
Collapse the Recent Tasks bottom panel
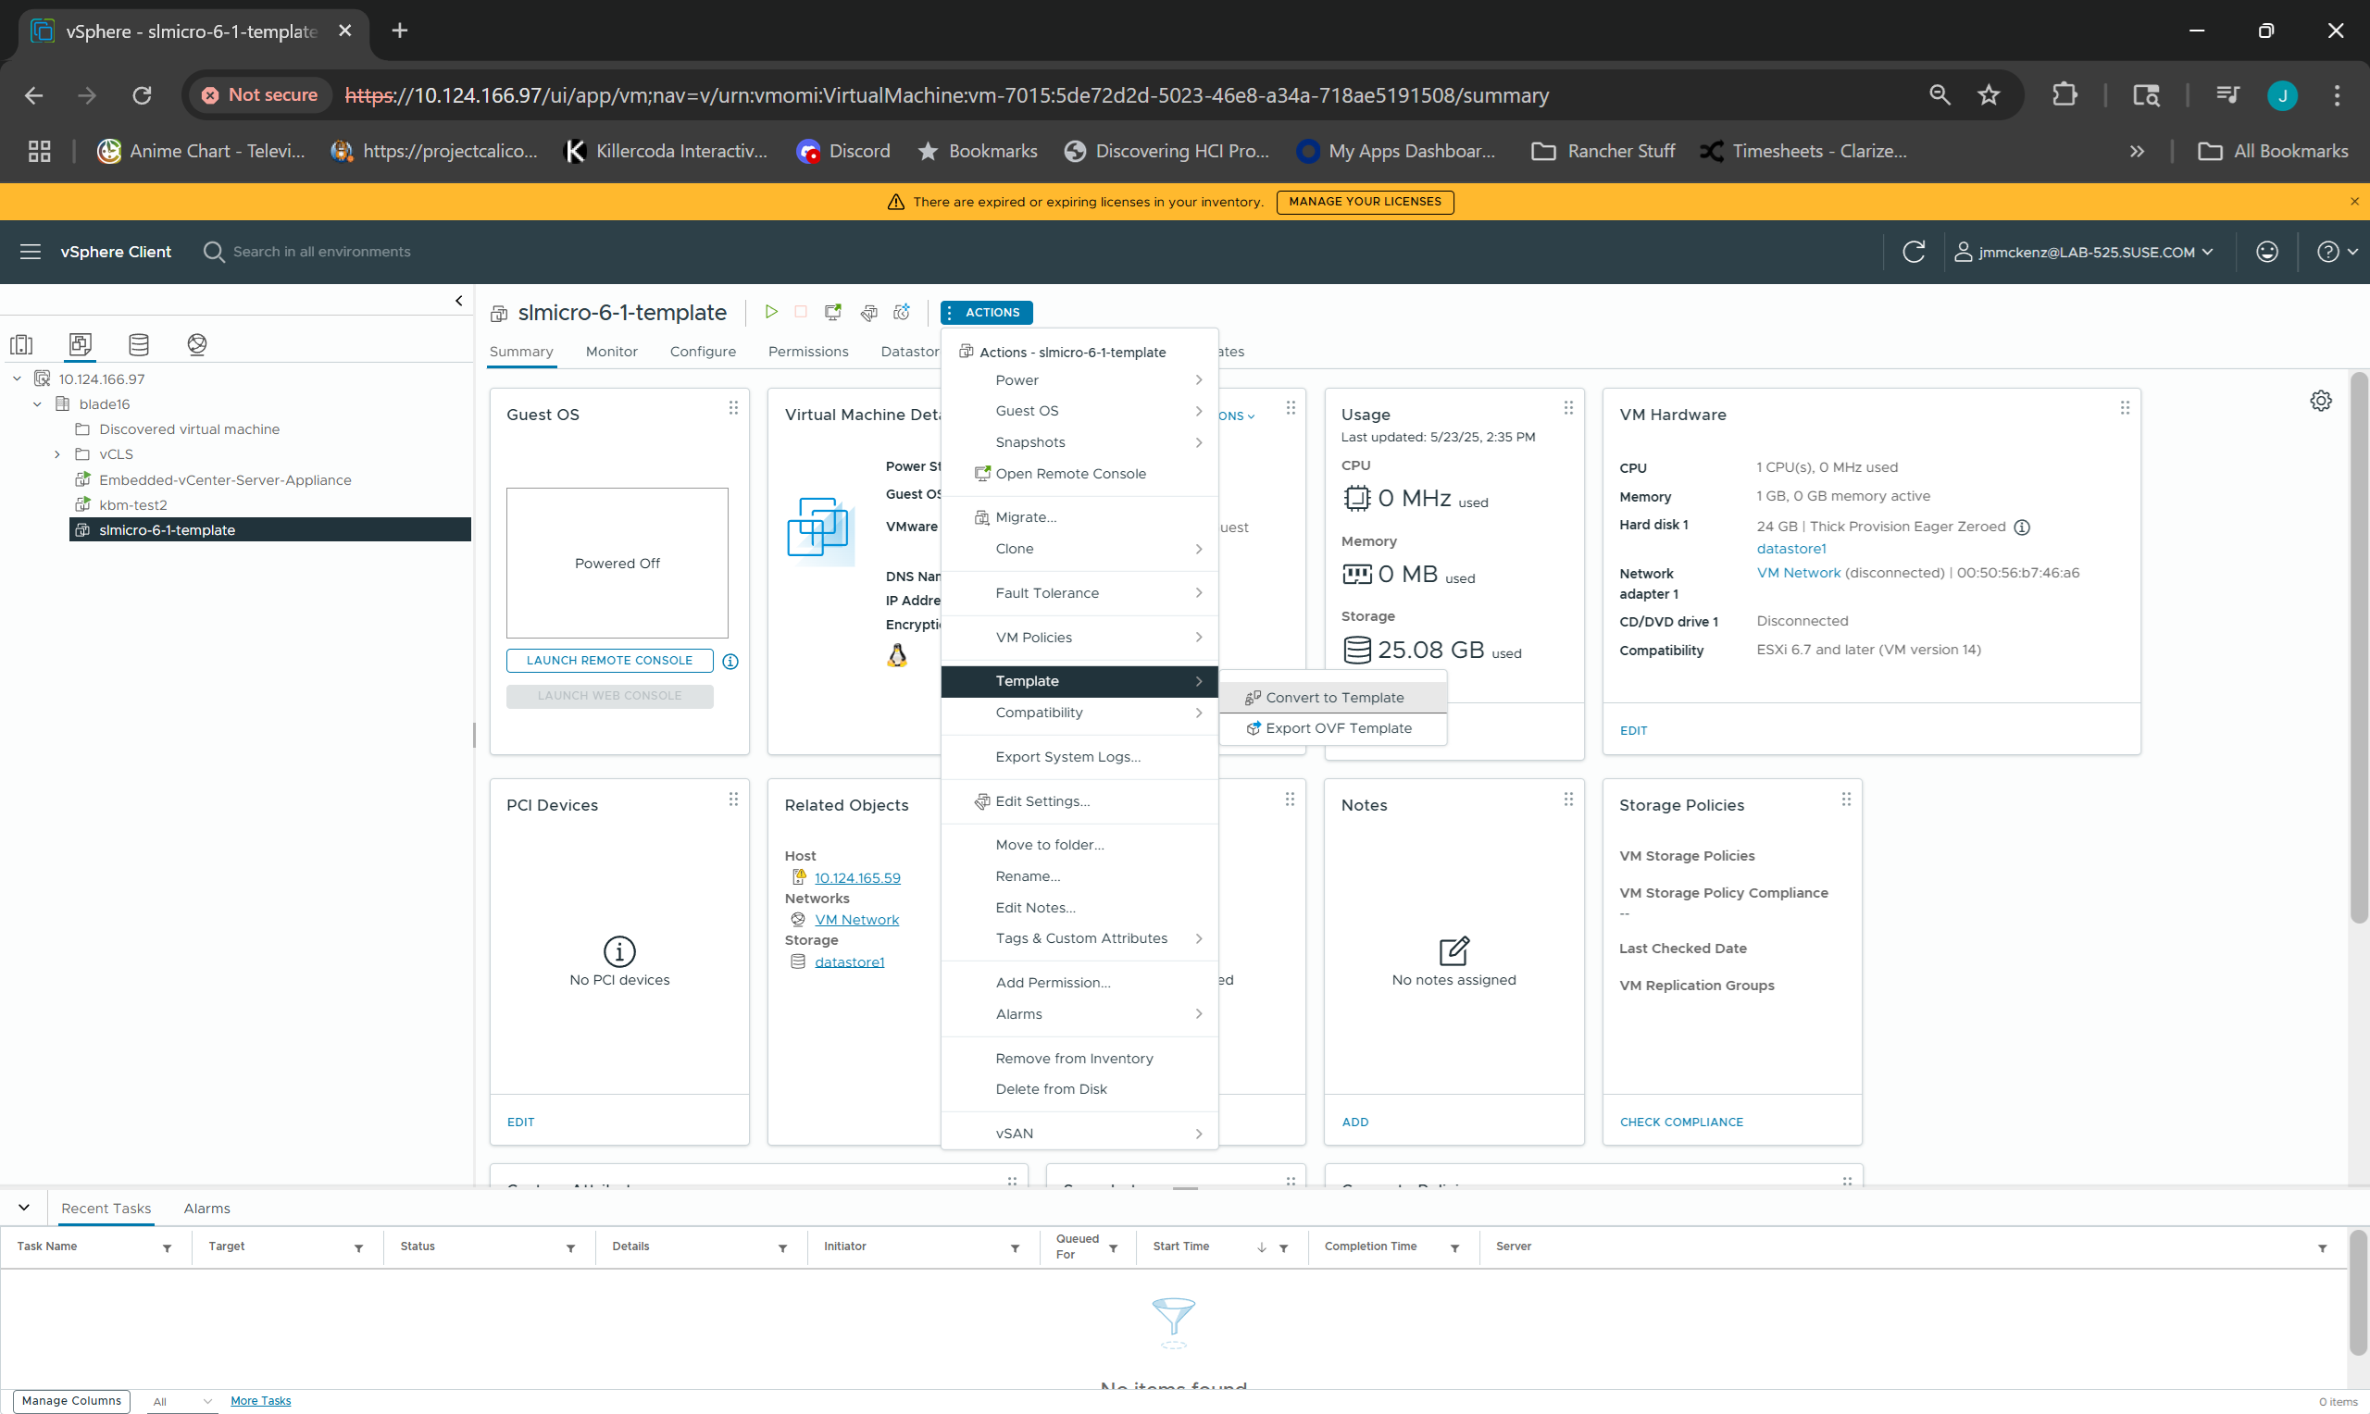point(24,1208)
